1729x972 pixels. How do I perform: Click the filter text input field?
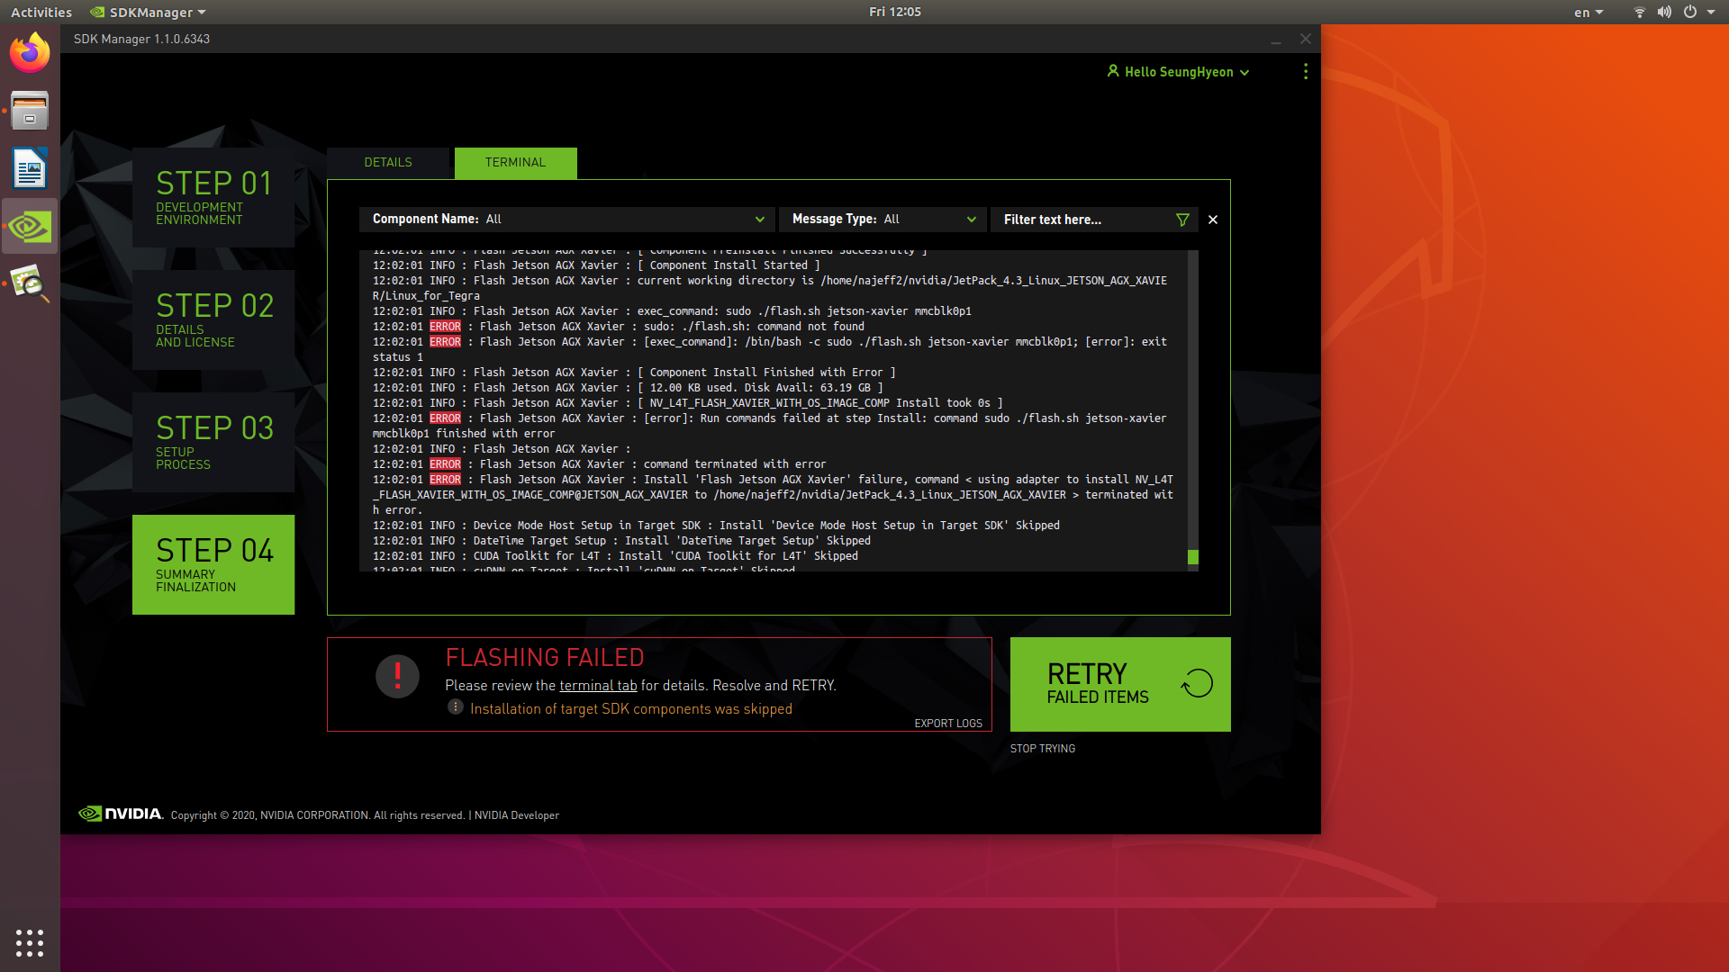pos(1081,220)
